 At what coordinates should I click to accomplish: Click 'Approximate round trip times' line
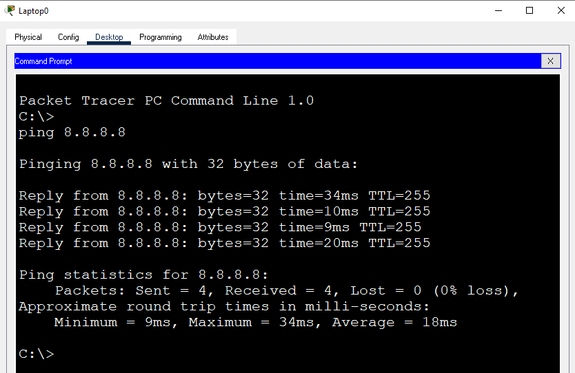[x=223, y=306]
